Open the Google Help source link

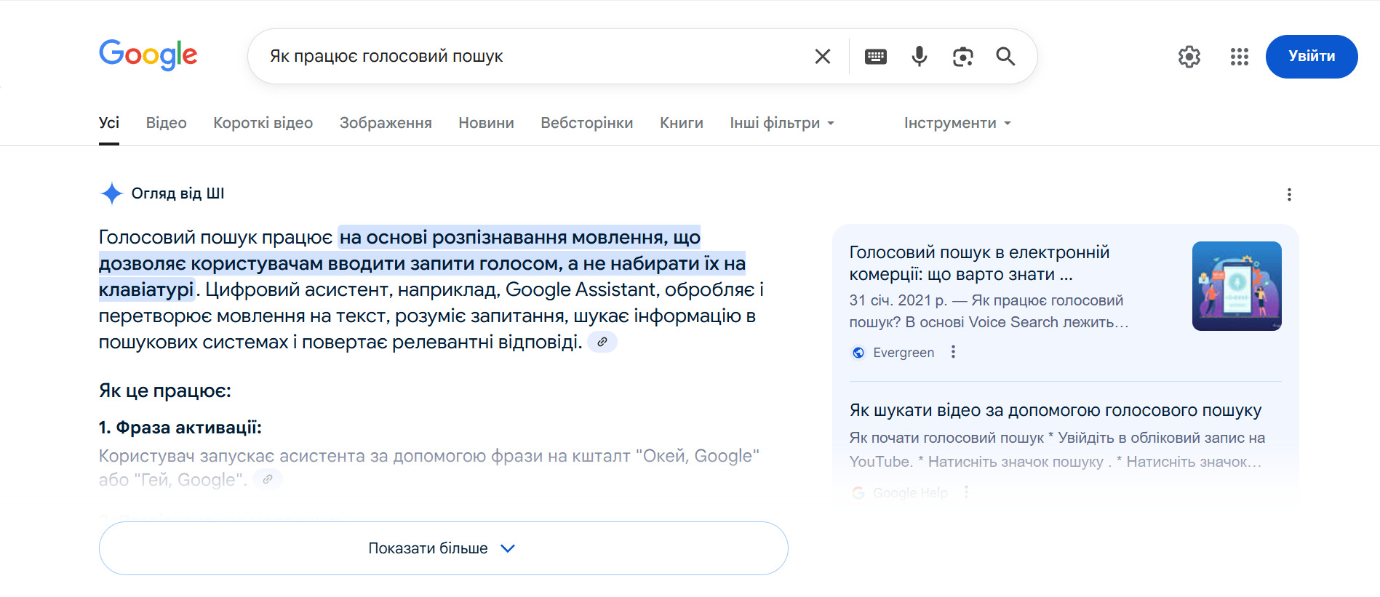tap(910, 493)
